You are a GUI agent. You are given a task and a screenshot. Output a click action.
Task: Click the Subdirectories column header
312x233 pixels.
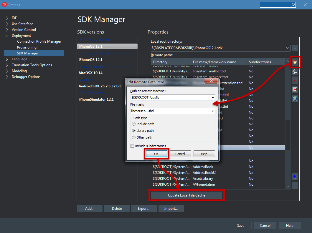[x=266, y=62]
